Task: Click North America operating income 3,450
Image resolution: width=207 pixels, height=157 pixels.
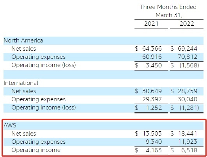Action: [154, 65]
